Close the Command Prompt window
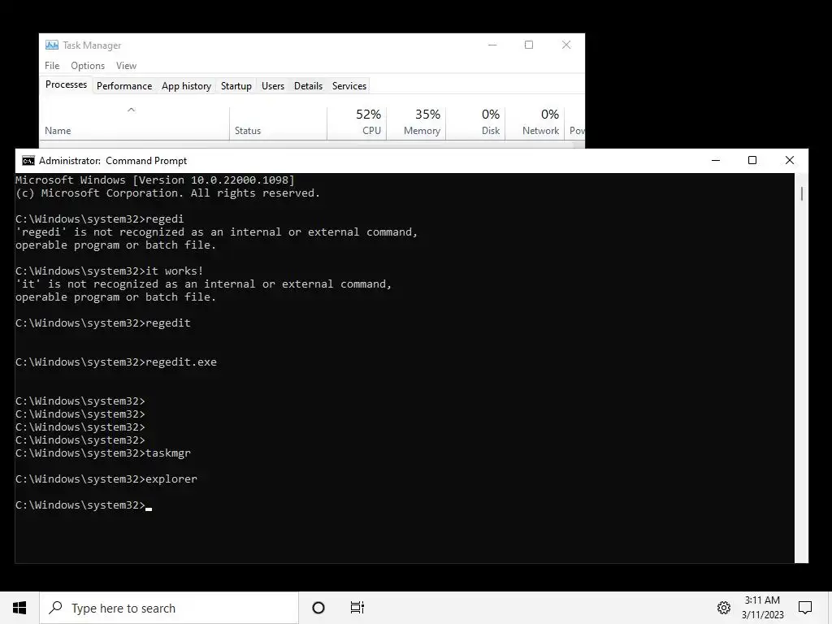The image size is (832, 624). pos(790,160)
